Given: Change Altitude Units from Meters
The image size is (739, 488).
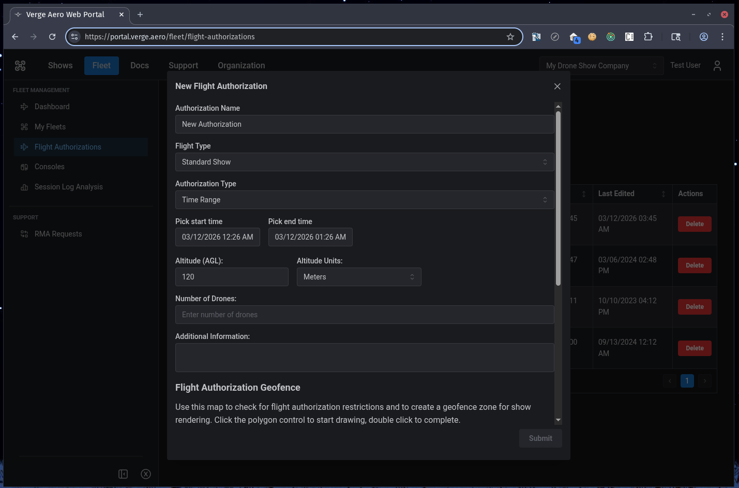Looking at the screenshot, I should (358, 277).
